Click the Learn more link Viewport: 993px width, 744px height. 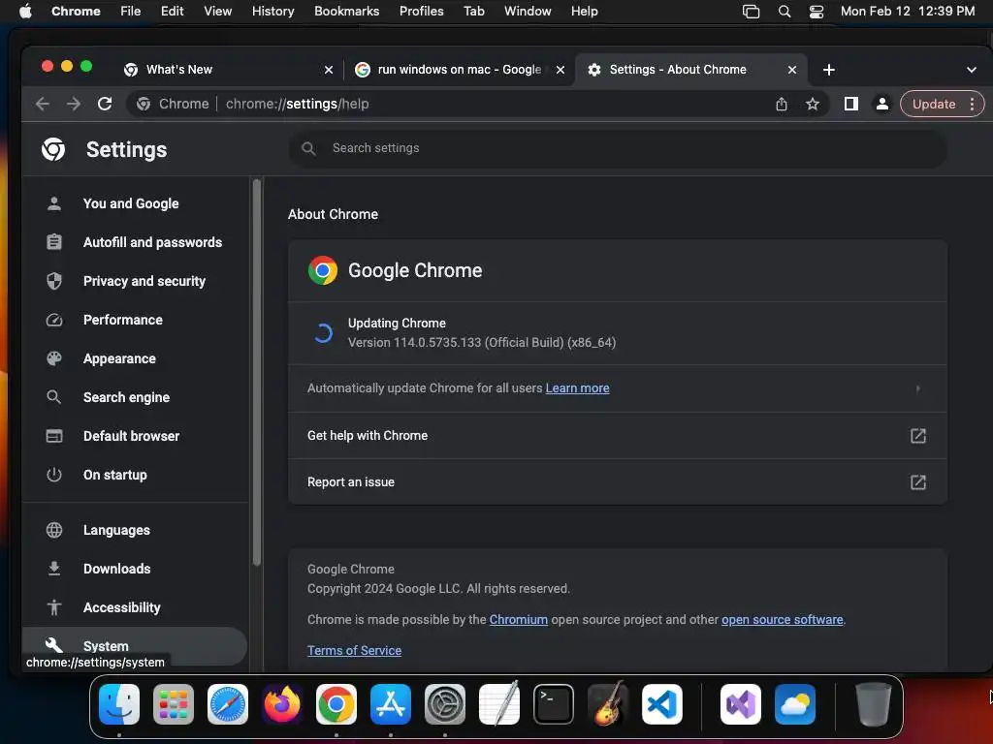577,387
